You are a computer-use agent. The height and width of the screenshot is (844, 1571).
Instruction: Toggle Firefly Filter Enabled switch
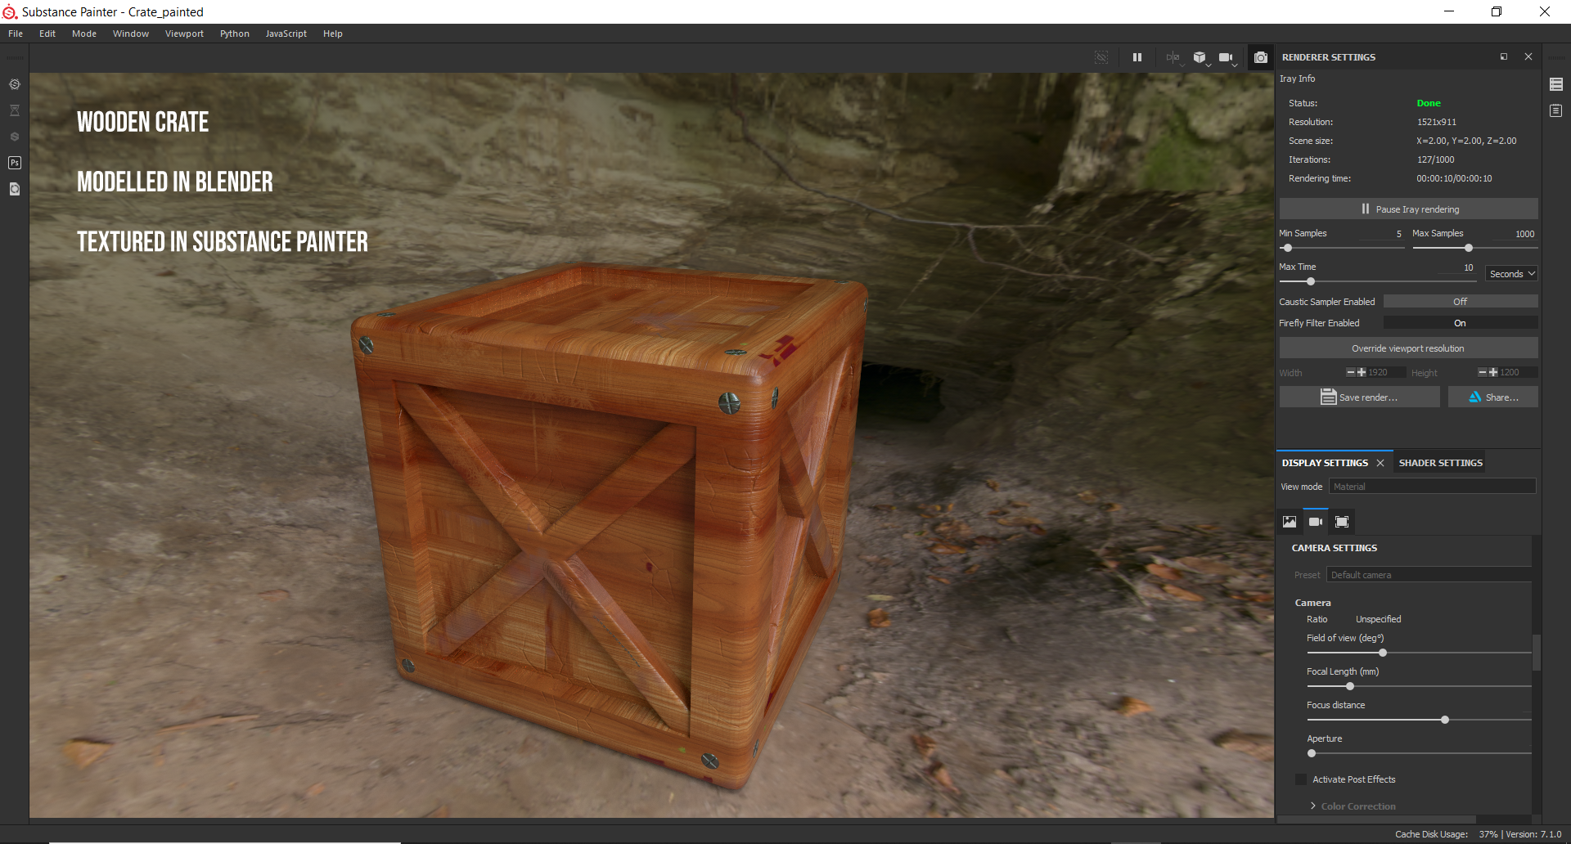point(1461,323)
